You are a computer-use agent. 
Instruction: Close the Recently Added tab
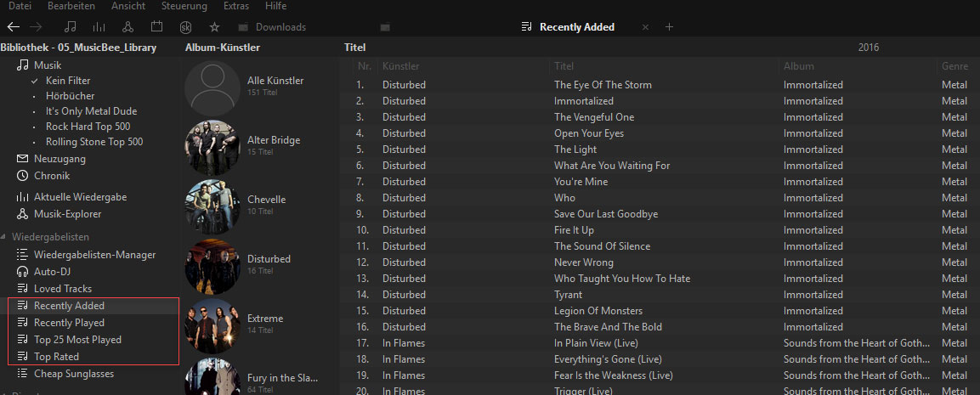pos(646,27)
